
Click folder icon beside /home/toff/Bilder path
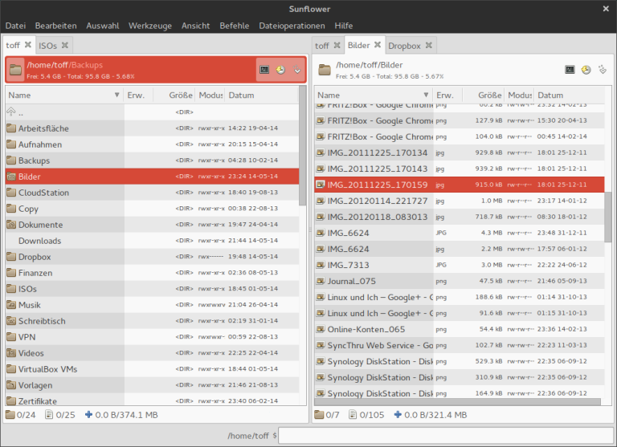pos(325,70)
